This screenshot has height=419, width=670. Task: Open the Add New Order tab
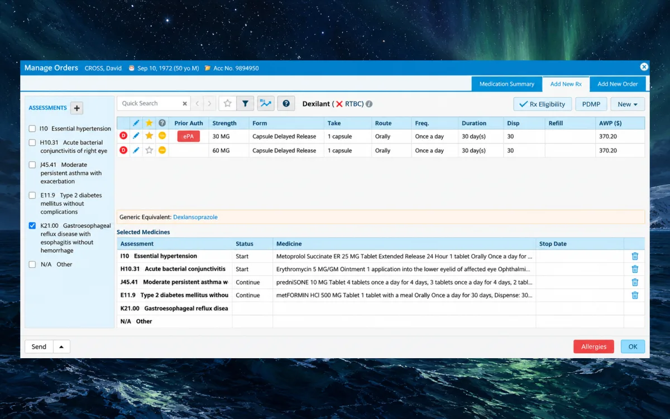tap(618, 84)
